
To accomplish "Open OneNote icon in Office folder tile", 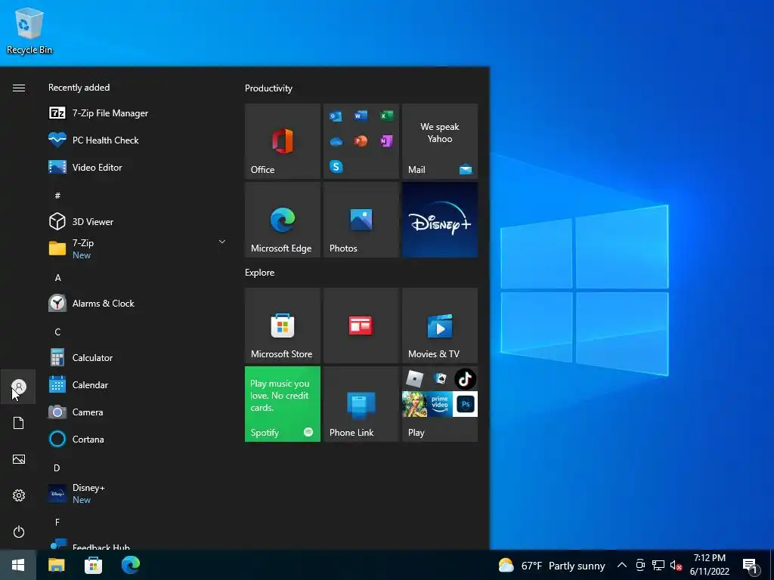I will click(386, 141).
